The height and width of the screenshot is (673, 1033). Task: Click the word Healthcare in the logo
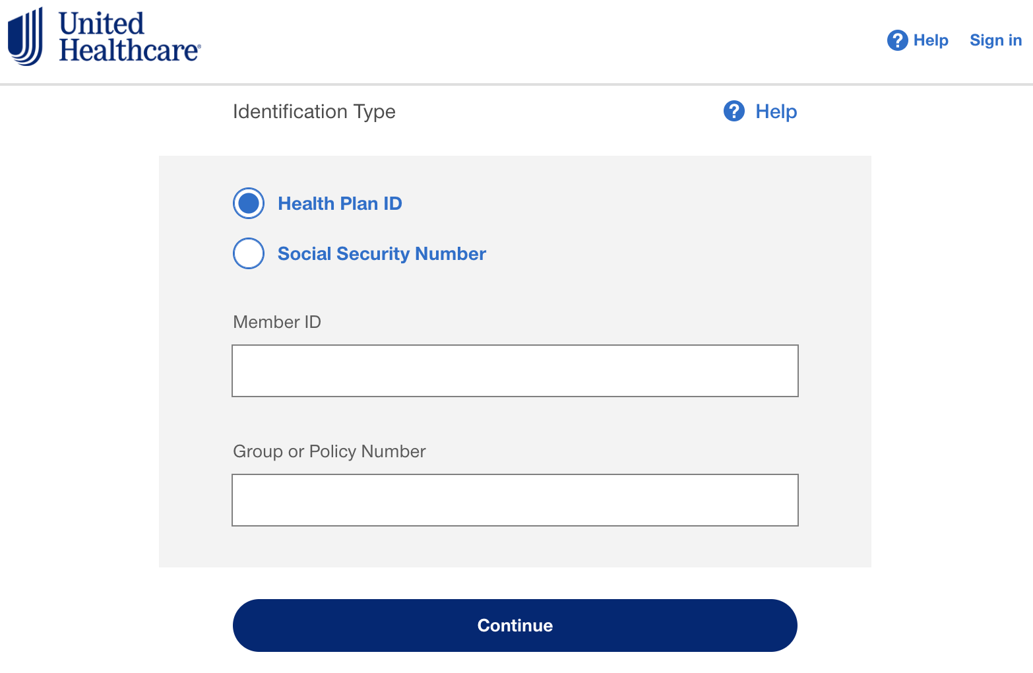(x=128, y=51)
